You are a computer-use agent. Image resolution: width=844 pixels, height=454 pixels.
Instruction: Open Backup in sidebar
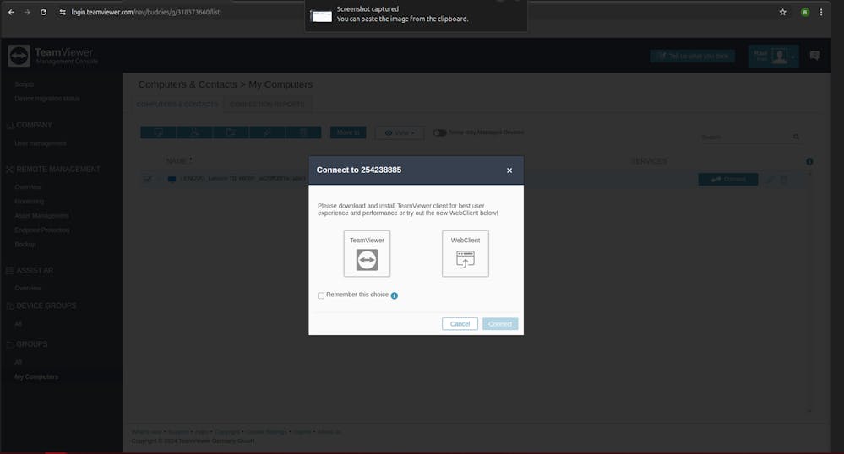25,244
